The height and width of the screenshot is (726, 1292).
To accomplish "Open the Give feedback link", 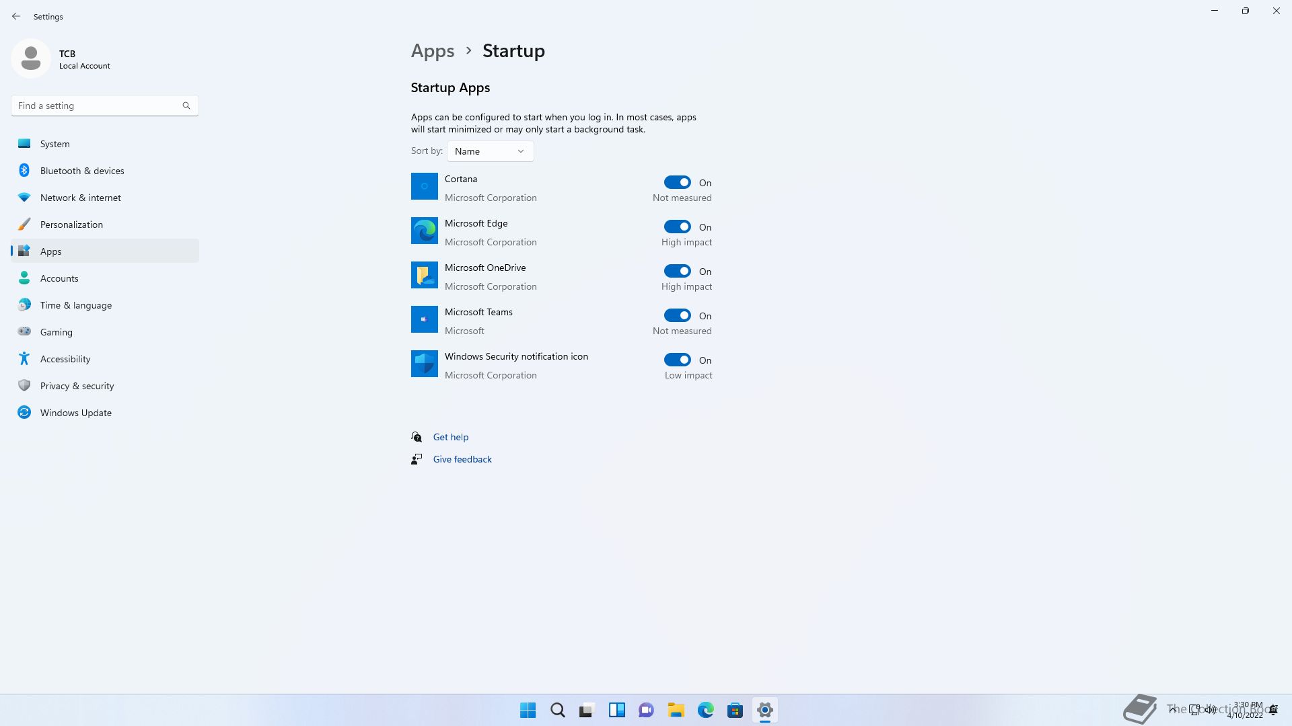I will click(x=462, y=459).
